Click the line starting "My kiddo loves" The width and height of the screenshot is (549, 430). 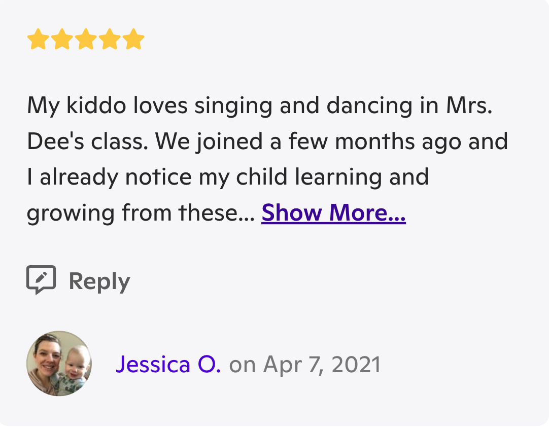259,105
